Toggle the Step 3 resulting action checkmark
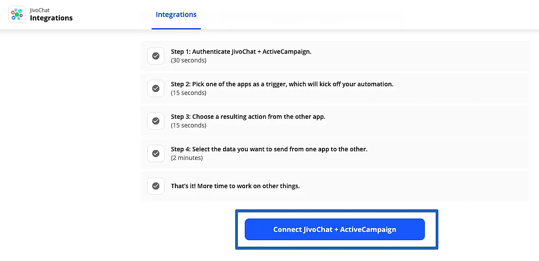 pos(156,121)
